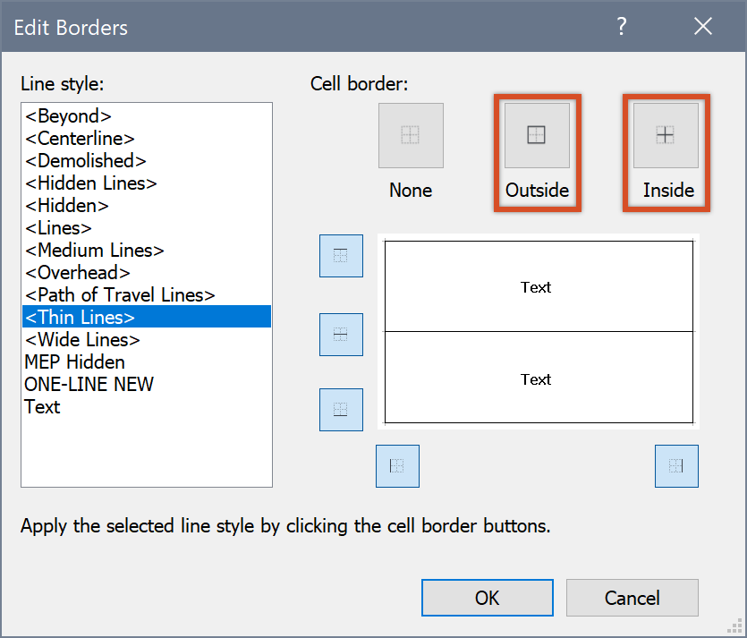
Task: Click the help question mark button
Action: click(622, 26)
